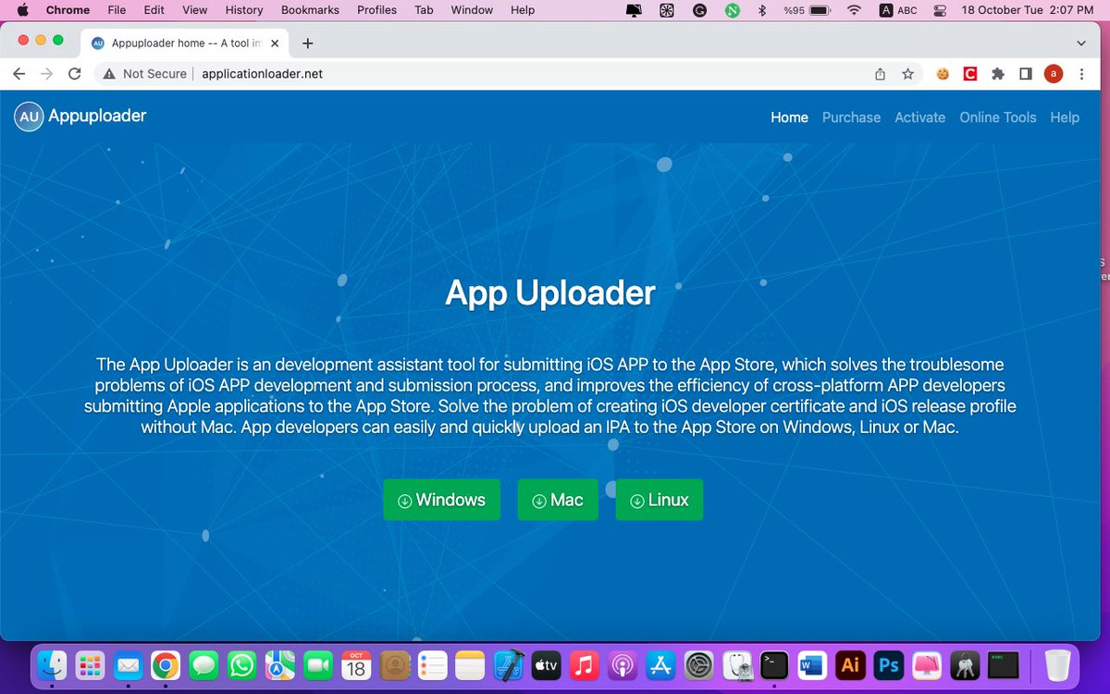The width and height of the screenshot is (1110, 694).
Task: Go back with the browser back arrow
Action: tap(19, 74)
